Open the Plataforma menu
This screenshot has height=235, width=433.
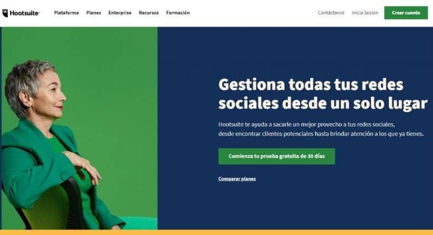(x=66, y=13)
